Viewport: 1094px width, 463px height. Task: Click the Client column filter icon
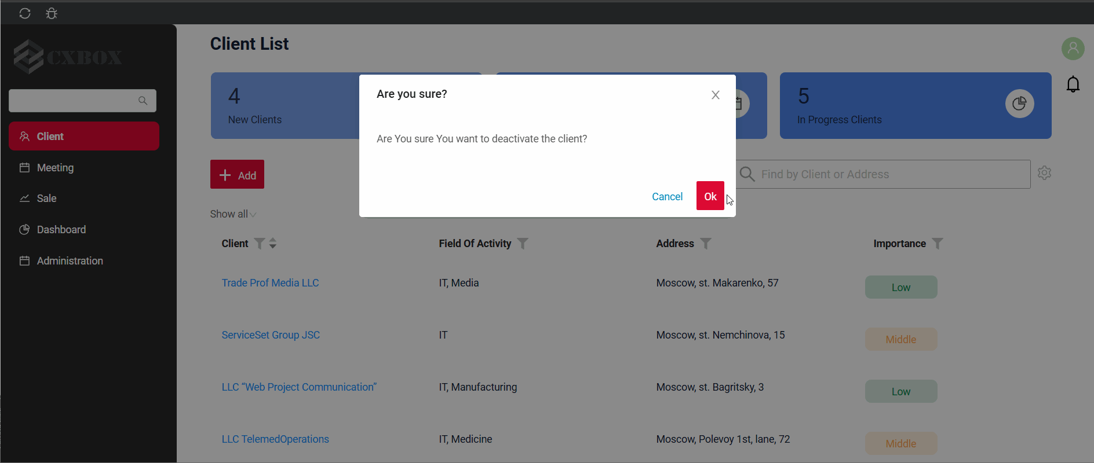(x=260, y=244)
